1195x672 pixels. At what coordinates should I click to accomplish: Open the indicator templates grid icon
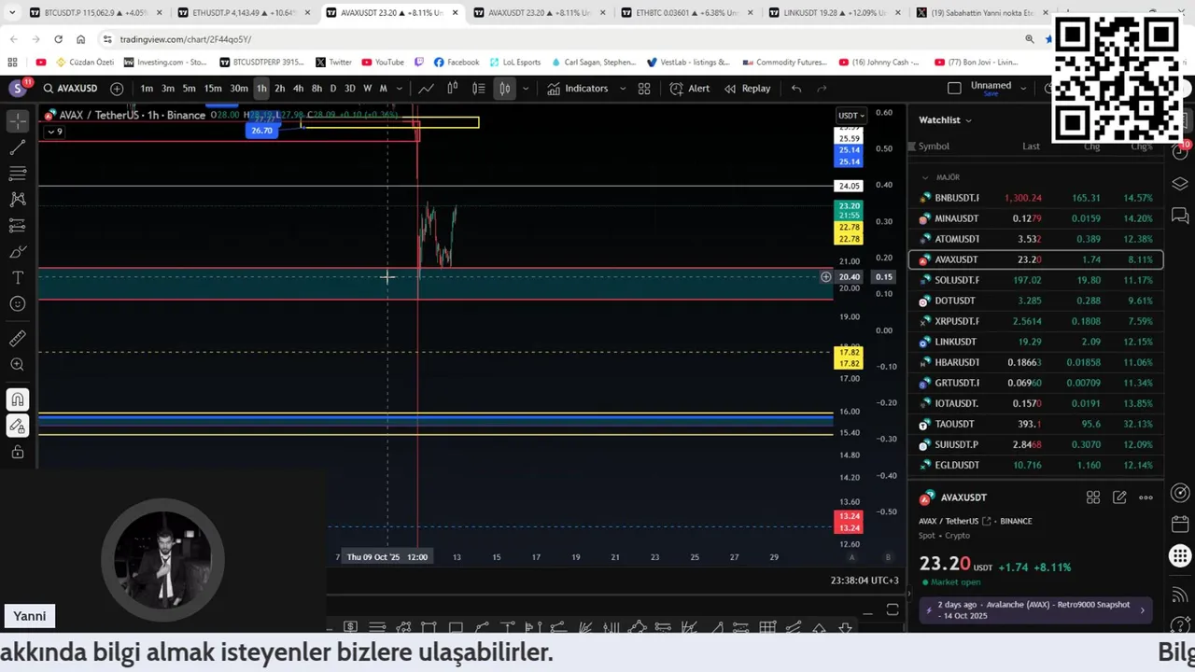[644, 89]
